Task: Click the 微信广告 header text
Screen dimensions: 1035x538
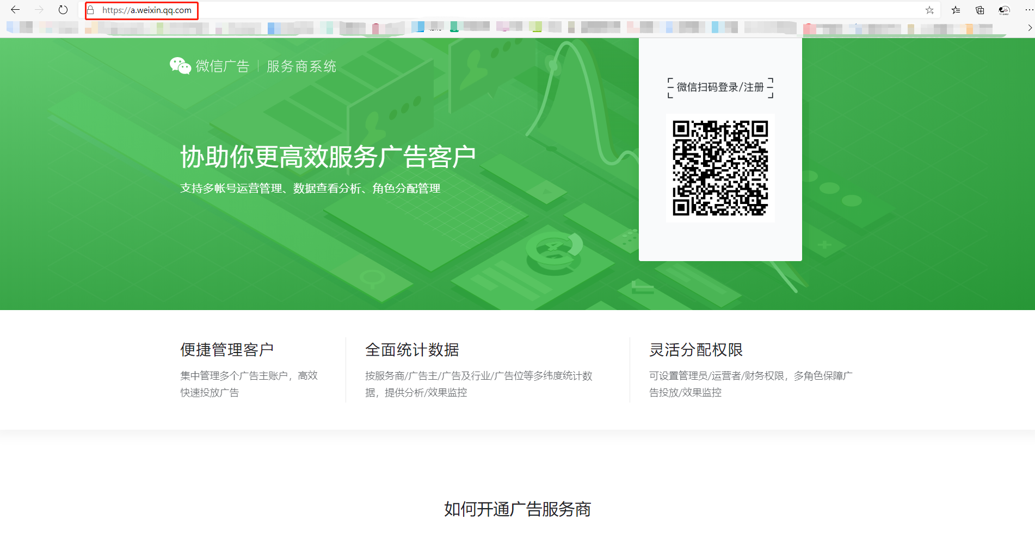Action: tap(223, 66)
